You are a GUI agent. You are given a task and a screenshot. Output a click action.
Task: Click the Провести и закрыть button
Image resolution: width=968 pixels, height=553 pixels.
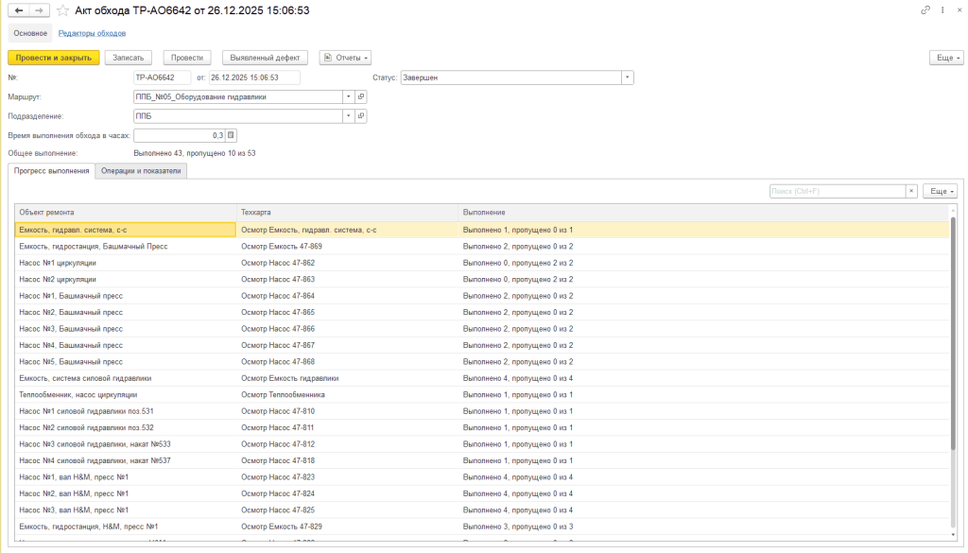coord(54,58)
